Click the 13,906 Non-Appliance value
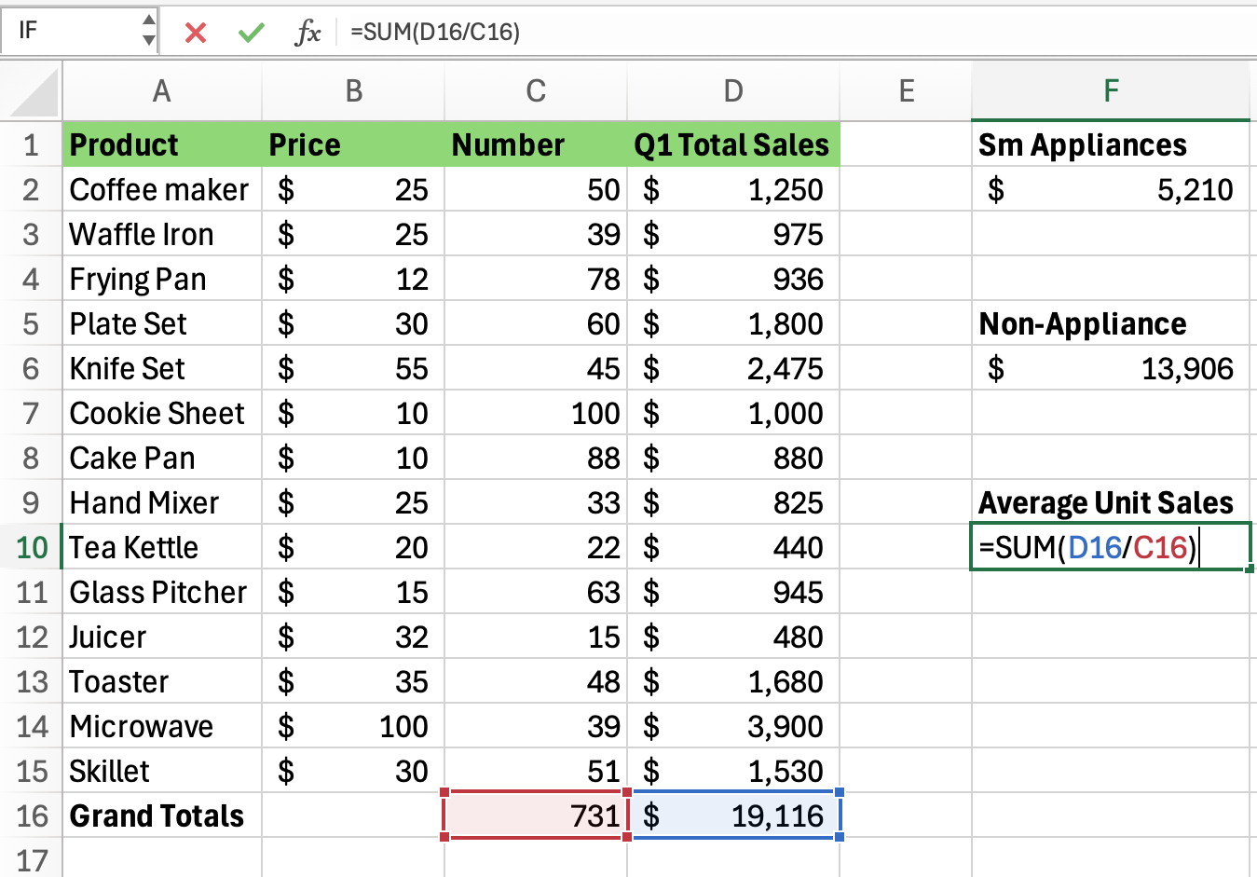 pos(1111,368)
